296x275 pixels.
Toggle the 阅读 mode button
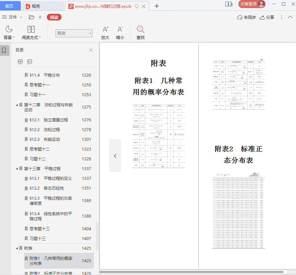pos(54,17)
